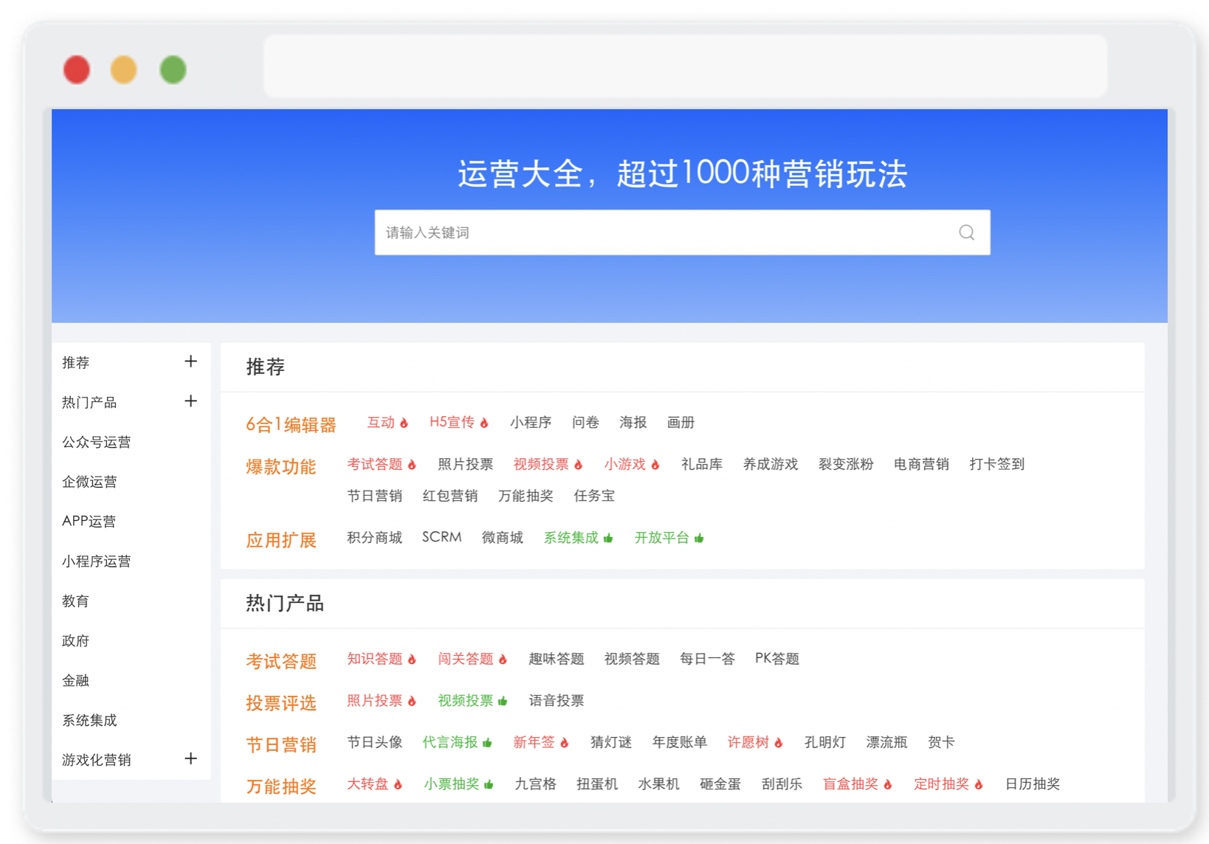Click the search magnifier icon
Screen dimensions: 1209x844
pyautogui.click(x=966, y=232)
